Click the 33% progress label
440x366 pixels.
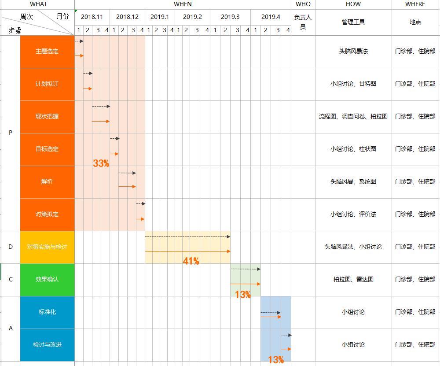pyautogui.click(x=101, y=163)
